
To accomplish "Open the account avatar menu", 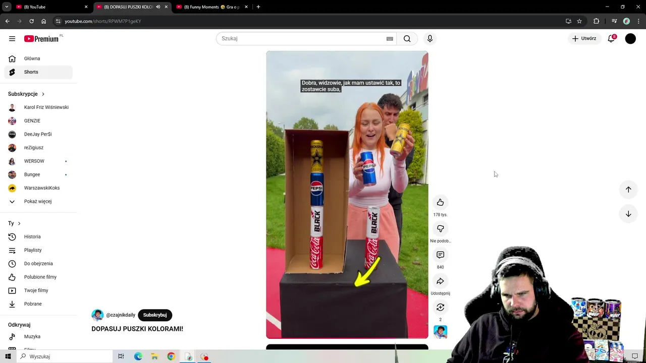I will pos(630,38).
